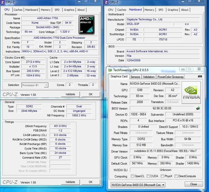The height and width of the screenshot is (192, 209).
Task: Click the motherboard Model value M52L-S3P
Action: click(x=149, y=24)
